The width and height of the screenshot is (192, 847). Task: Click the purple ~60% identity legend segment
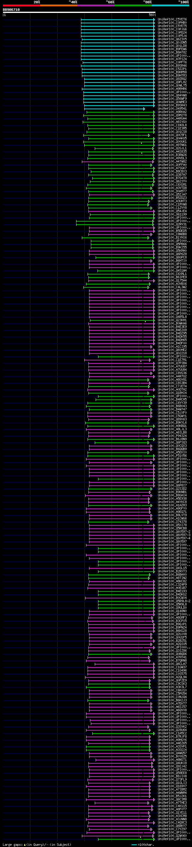pyautogui.click(x=96, y=5)
